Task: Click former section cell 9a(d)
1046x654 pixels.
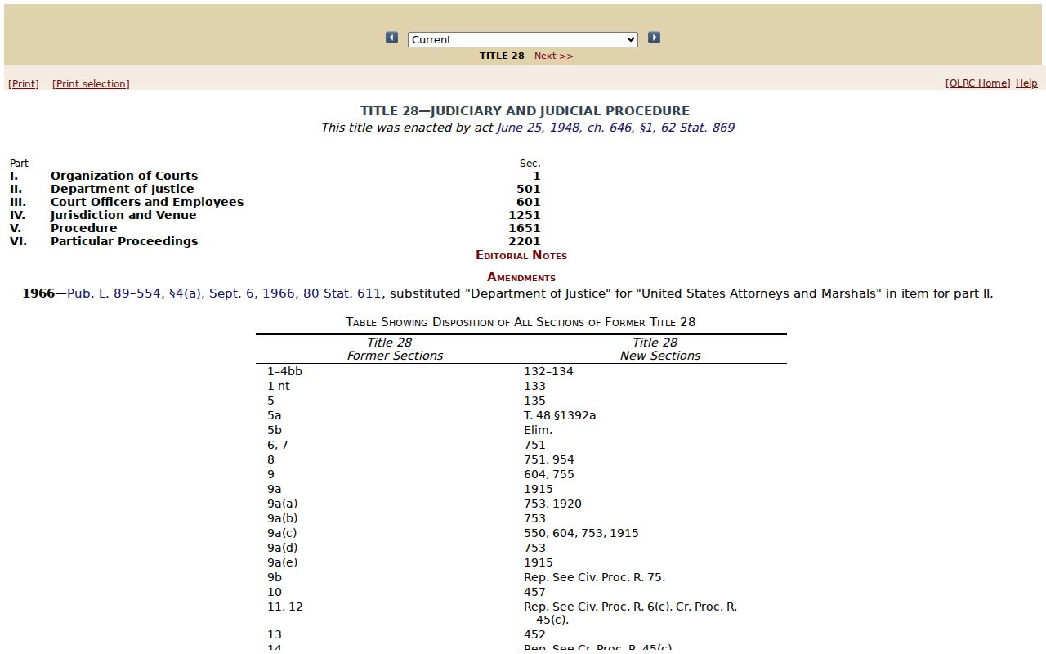Action: pos(283,548)
